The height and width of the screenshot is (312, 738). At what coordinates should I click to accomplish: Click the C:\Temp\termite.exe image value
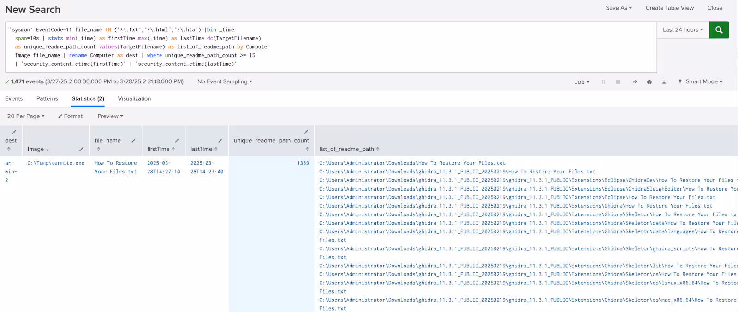click(56, 163)
